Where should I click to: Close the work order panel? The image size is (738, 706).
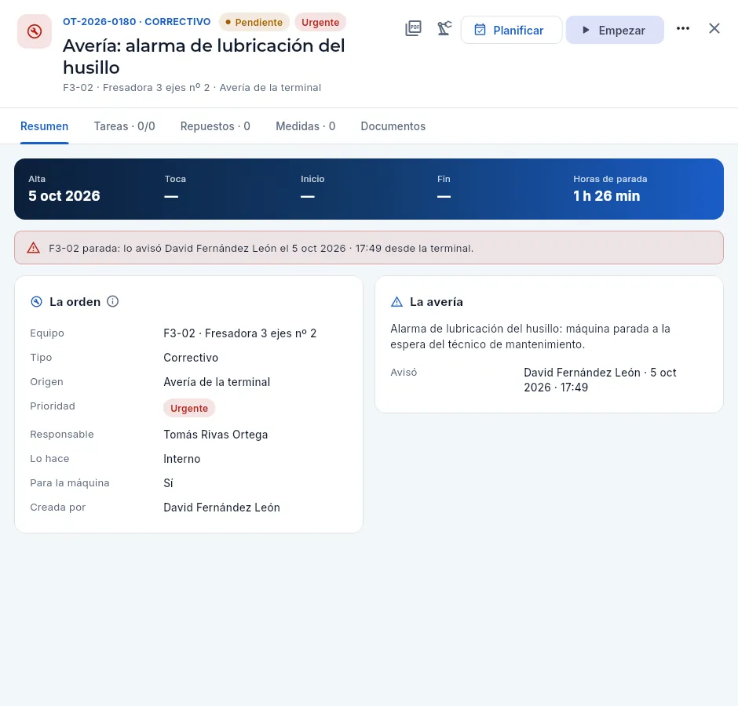point(714,29)
